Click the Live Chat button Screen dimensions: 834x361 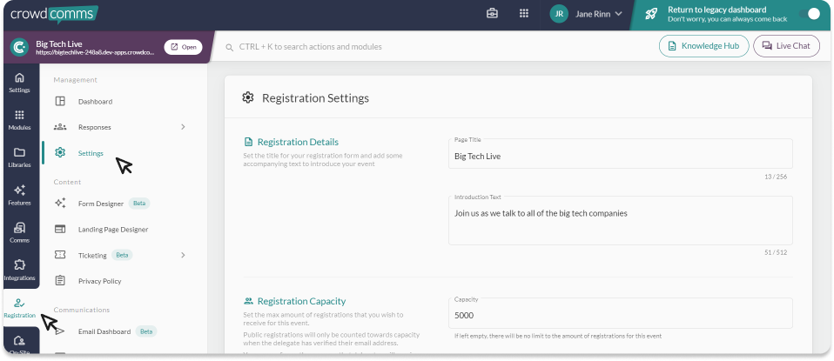tap(786, 45)
